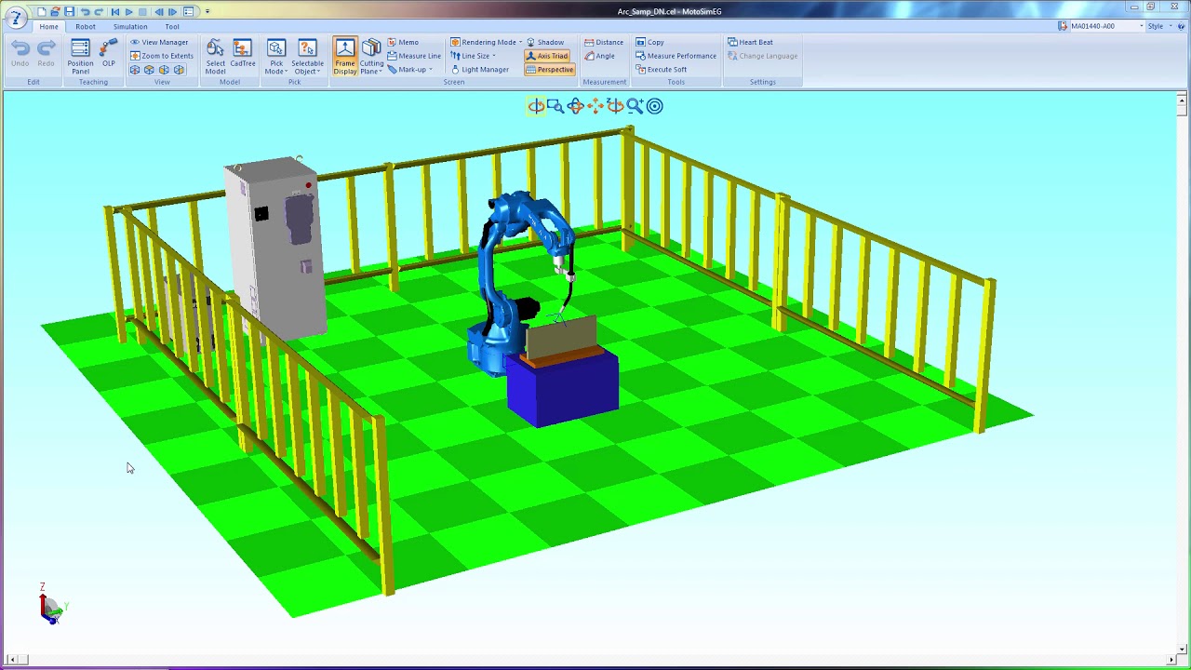Open the Selectable Object dropdown
This screenshot has height=670, width=1191.
307,57
